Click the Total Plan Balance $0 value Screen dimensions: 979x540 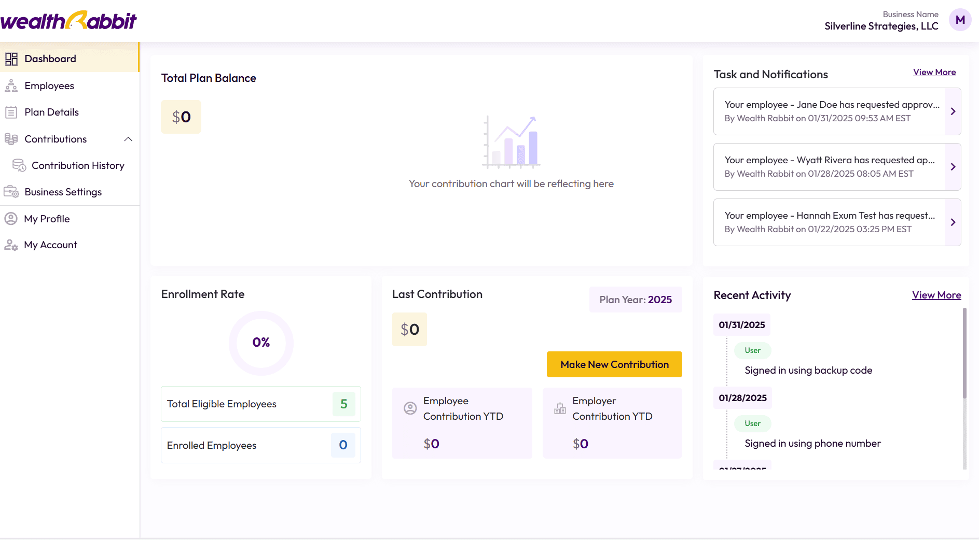click(x=181, y=117)
